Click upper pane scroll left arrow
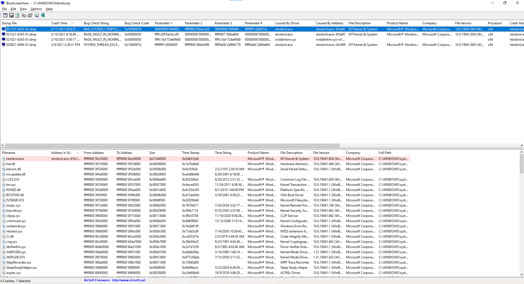 (2, 146)
